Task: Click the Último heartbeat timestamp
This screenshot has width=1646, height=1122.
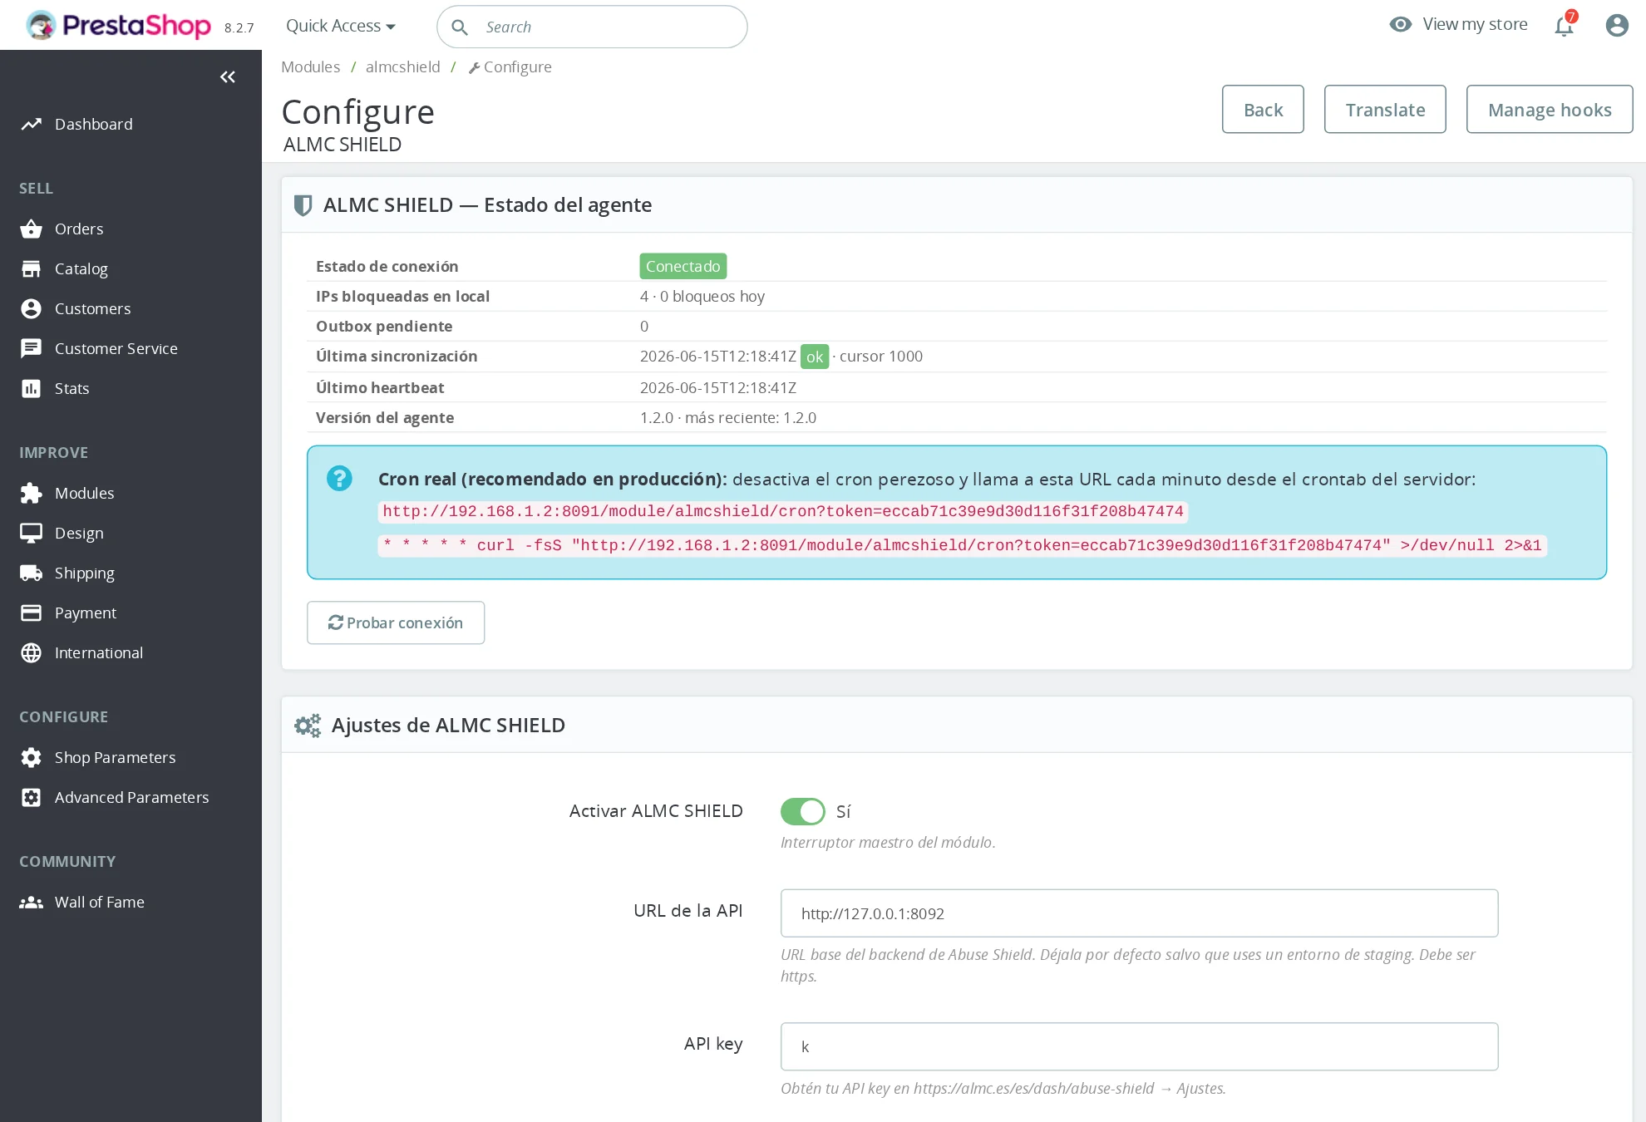Action: pyautogui.click(x=718, y=388)
